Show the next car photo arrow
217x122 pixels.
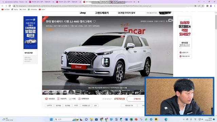click(169, 53)
